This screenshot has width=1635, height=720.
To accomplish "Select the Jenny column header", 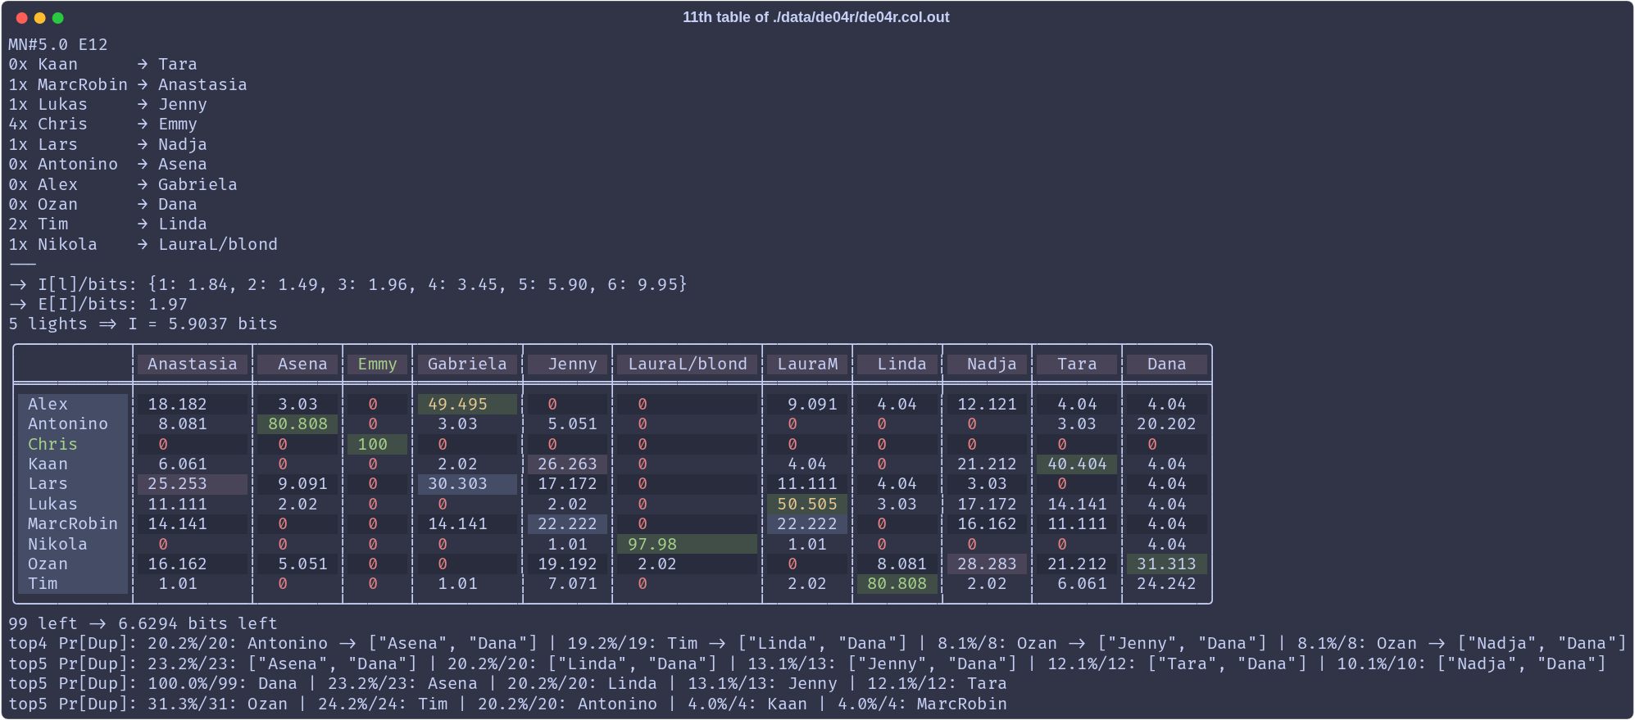I will [567, 364].
